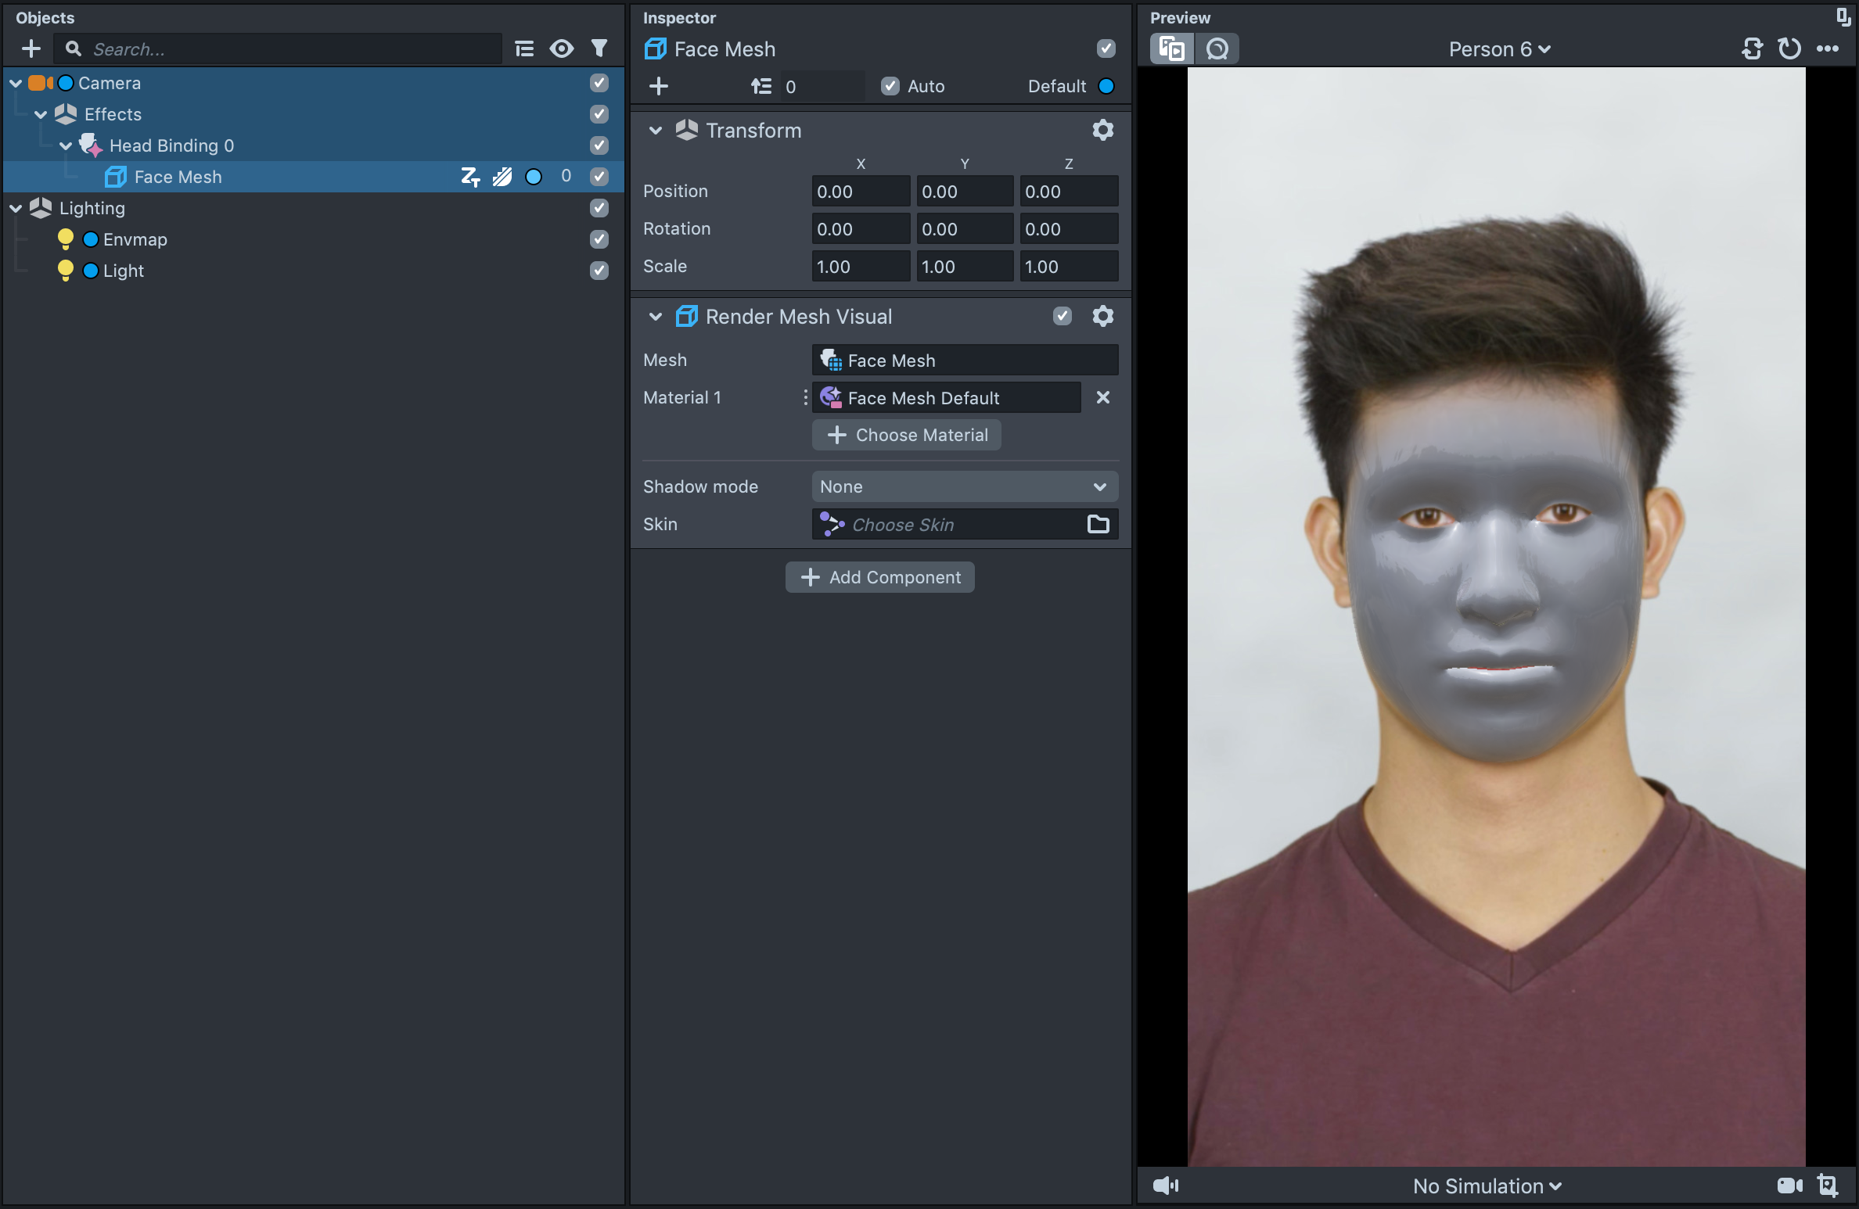Collapse the Lighting tree group

click(x=16, y=208)
